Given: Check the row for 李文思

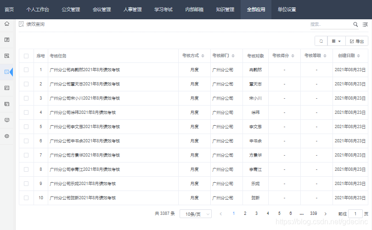Looking at the screenshot, I should [26, 127].
